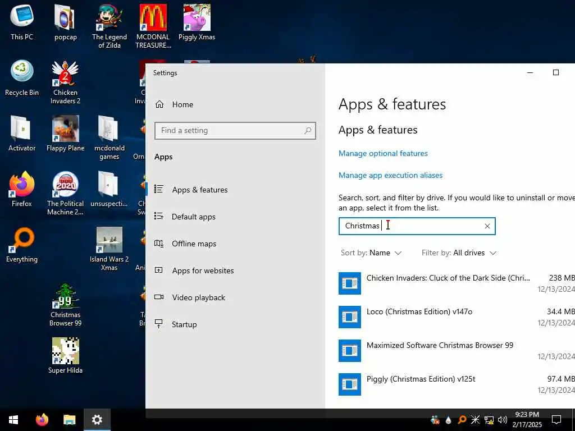Viewport: 575px width, 431px height.
Task: Select Maximized Software Christmas Browser 99 entry
Action: click(x=457, y=351)
